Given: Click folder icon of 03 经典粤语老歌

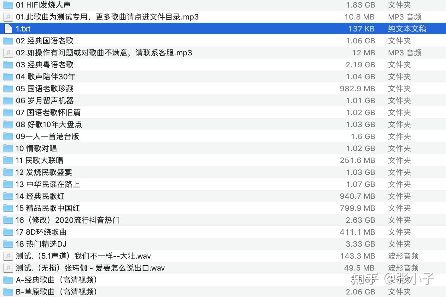Looking at the screenshot, I should (8, 65).
